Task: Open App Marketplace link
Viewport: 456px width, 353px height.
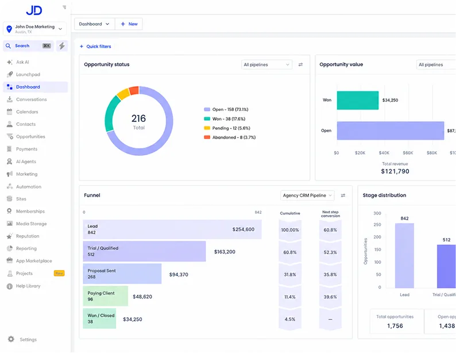Action: tap(34, 261)
